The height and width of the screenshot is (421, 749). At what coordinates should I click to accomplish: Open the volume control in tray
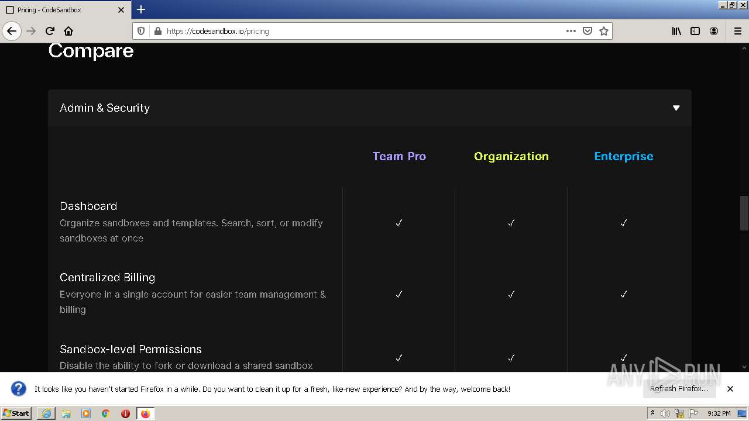[x=665, y=413]
